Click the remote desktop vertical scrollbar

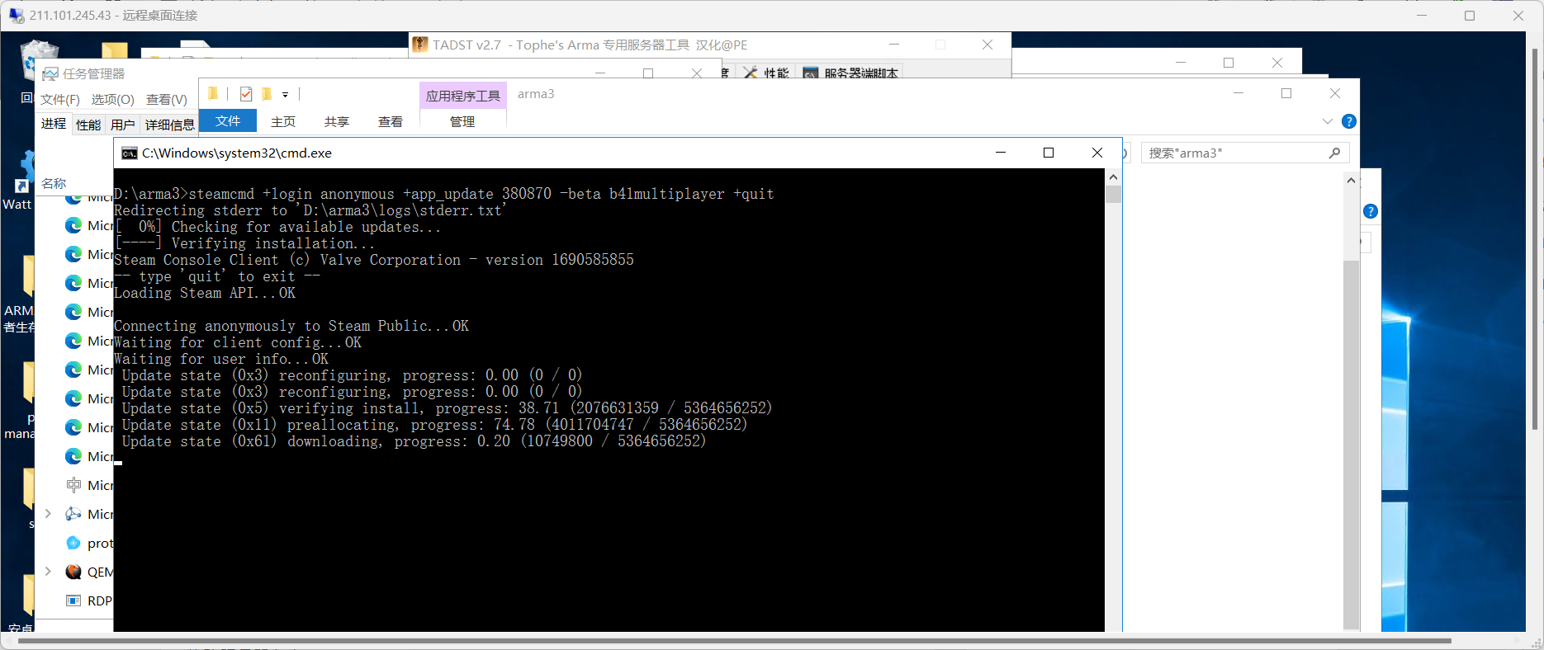click(x=1536, y=239)
